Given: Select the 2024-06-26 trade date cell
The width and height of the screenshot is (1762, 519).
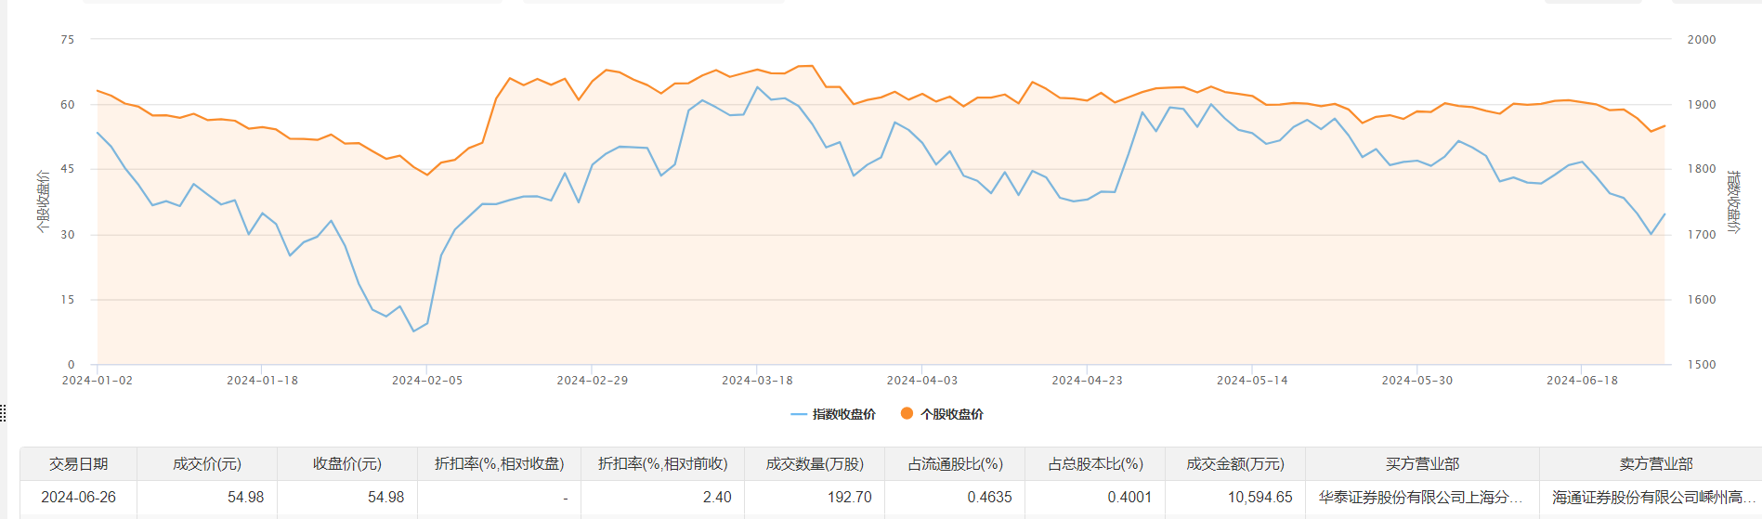Looking at the screenshot, I should (79, 497).
